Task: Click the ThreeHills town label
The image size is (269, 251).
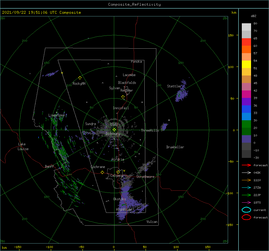Action: tap(150, 130)
